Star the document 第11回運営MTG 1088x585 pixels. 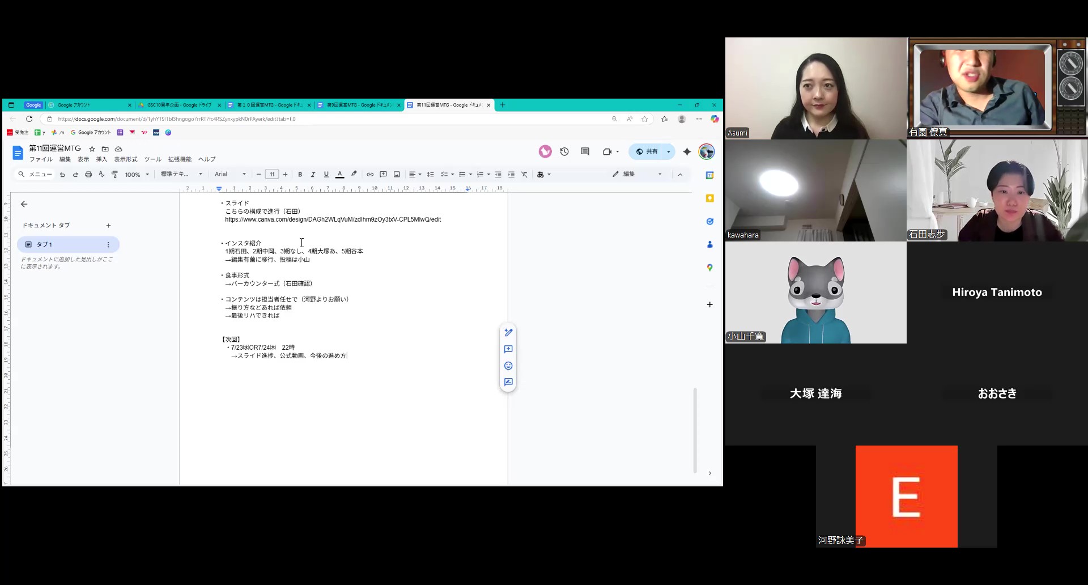click(x=92, y=149)
